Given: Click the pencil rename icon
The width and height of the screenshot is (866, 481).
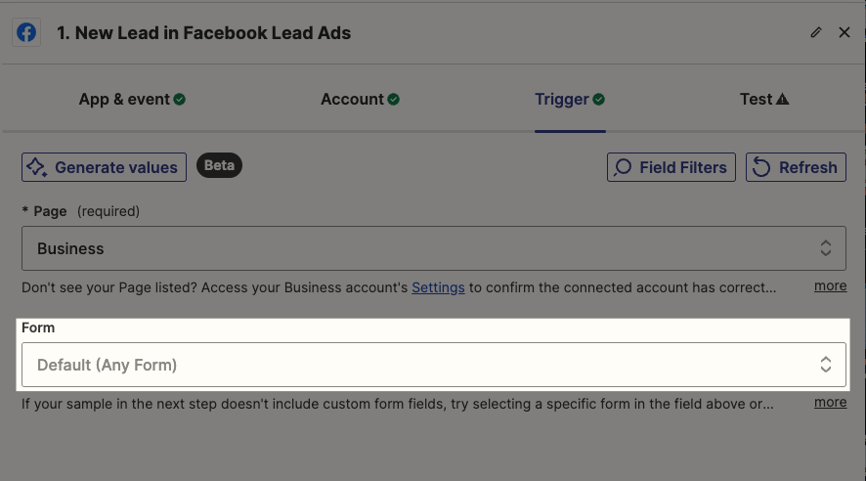Looking at the screenshot, I should 816,32.
